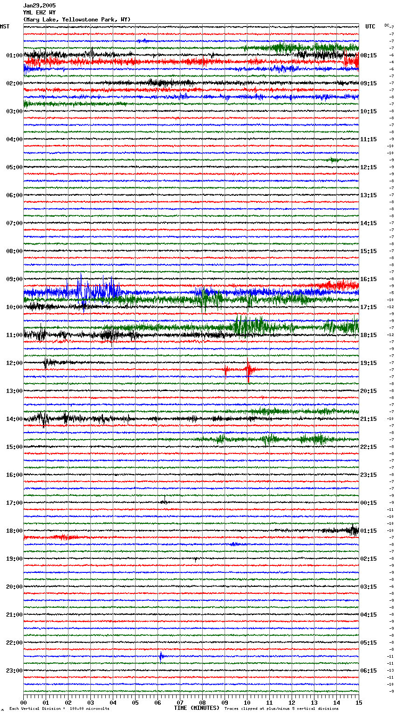The width and height of the screenshot is (396, 715).
Task: Click the 09:15 UTC time label
Action: point(369,83)
